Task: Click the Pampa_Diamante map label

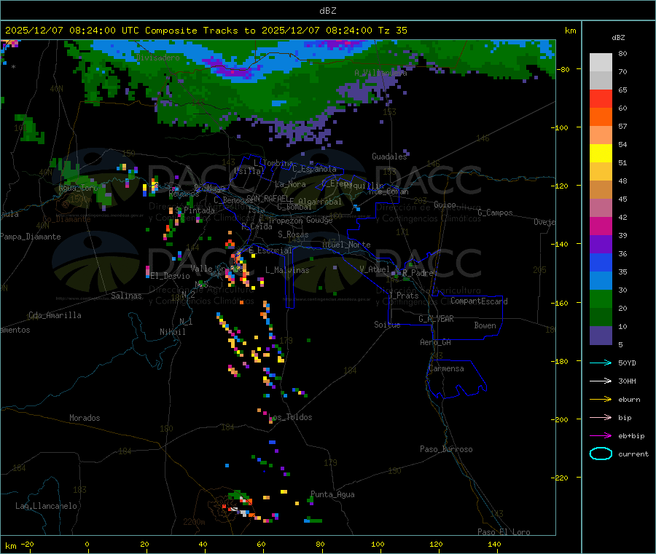Action: tap(30, 237)
